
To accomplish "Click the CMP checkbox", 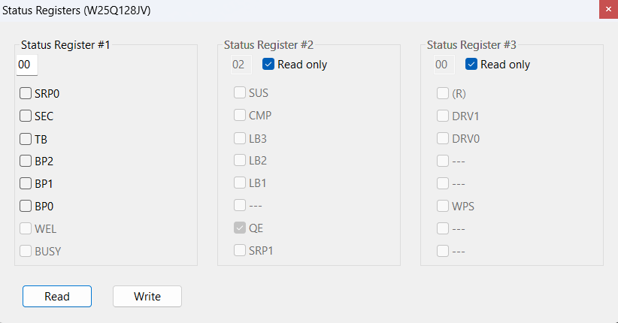I will point(240,116).
